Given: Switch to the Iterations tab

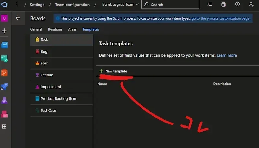Looking at the screenshot, I should pos(55,29).
